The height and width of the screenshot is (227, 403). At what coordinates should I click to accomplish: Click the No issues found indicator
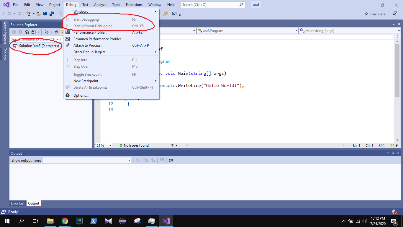134,145
